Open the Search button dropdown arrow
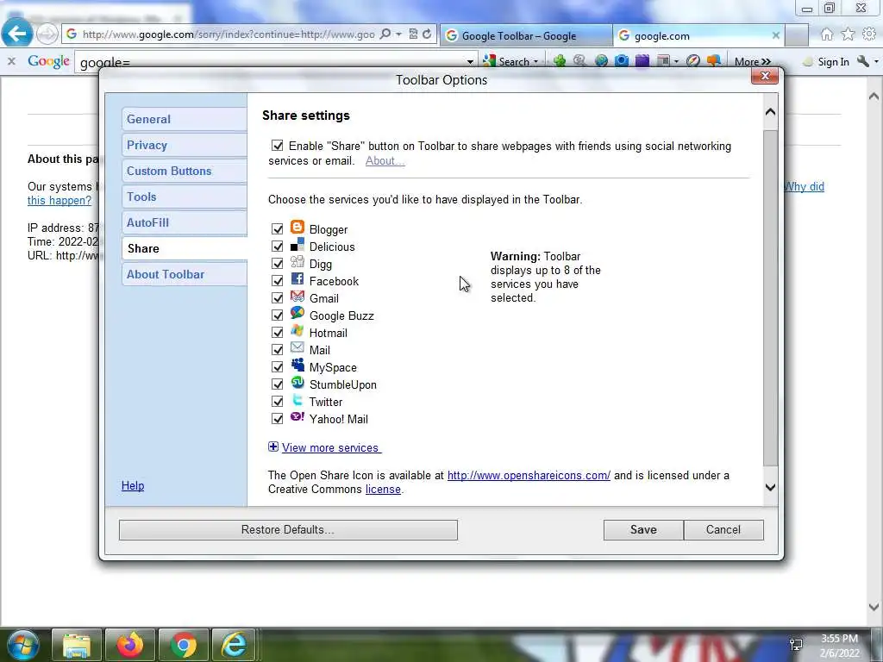The width and height of the screenshot is (883, 662). tap(535, 61)
